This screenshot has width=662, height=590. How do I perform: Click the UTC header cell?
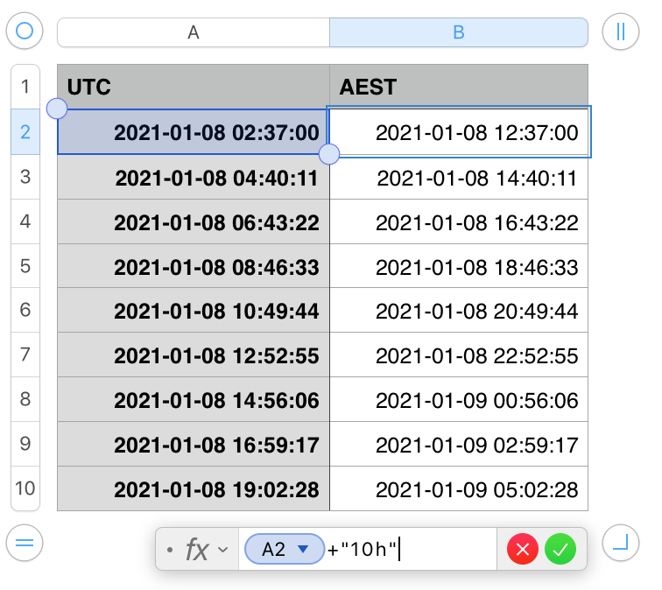click(194, 87)
